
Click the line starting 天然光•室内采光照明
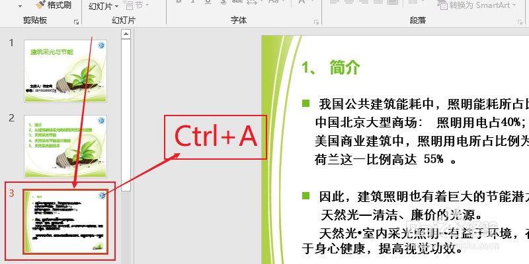click(x=424, y=233)
